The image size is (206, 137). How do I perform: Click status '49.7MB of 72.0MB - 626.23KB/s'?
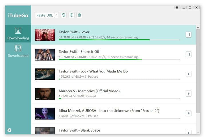click(82, 57)
